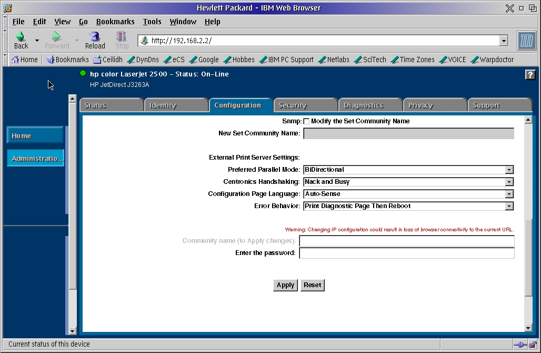This screenshot has height=353, width=541.
Task: Click the Apply button
Action: pos(285,286)
